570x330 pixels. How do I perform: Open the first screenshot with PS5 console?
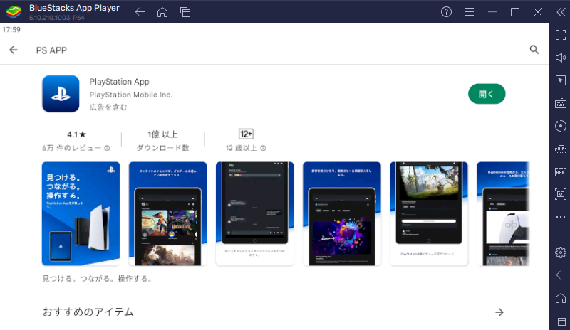coord(81,214)
